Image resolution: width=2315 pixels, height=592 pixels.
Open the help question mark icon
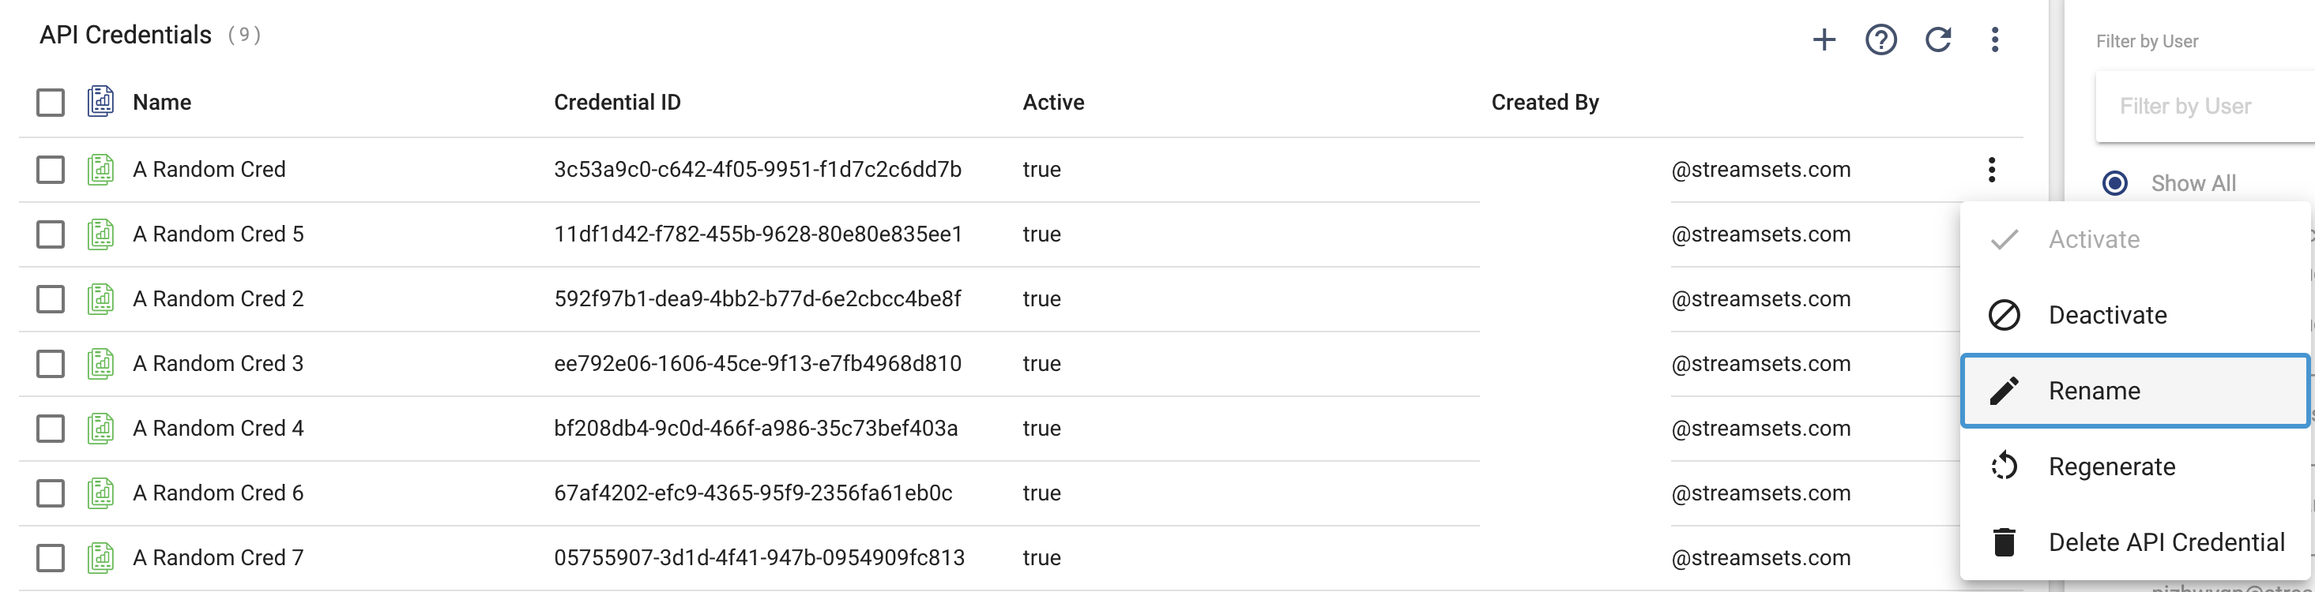(1880, 39)
